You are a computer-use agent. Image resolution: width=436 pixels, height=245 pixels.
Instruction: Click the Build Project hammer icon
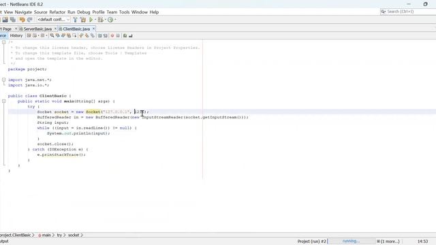(75, 20)
